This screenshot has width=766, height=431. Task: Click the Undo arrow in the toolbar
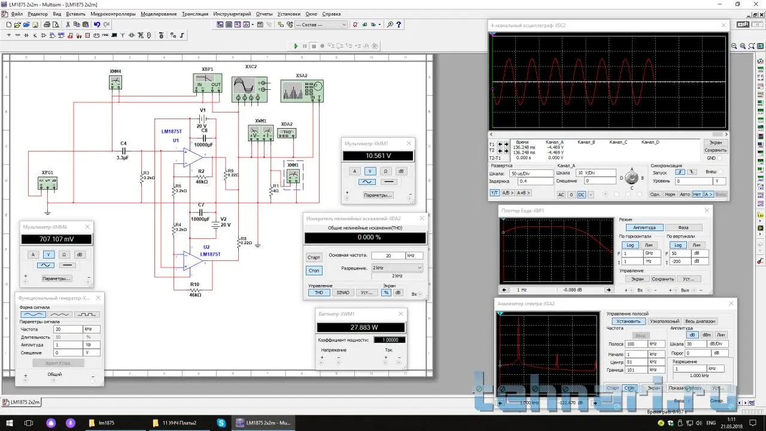click(x=97, y=25)
